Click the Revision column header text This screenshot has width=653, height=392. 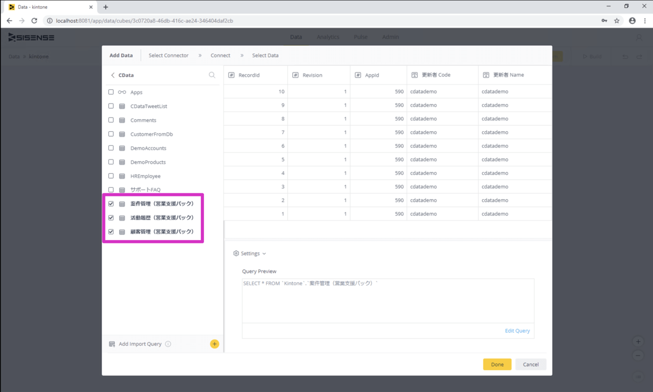click(312, 75)
